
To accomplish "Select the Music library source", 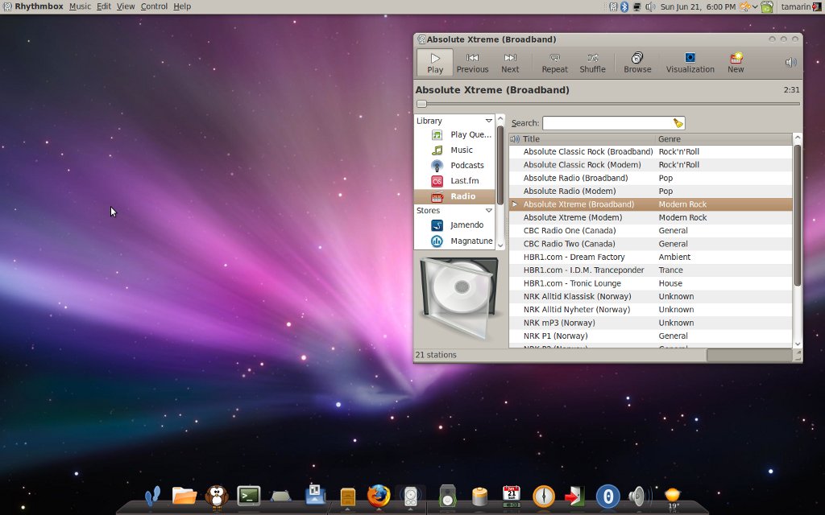I will click(454, 150).
